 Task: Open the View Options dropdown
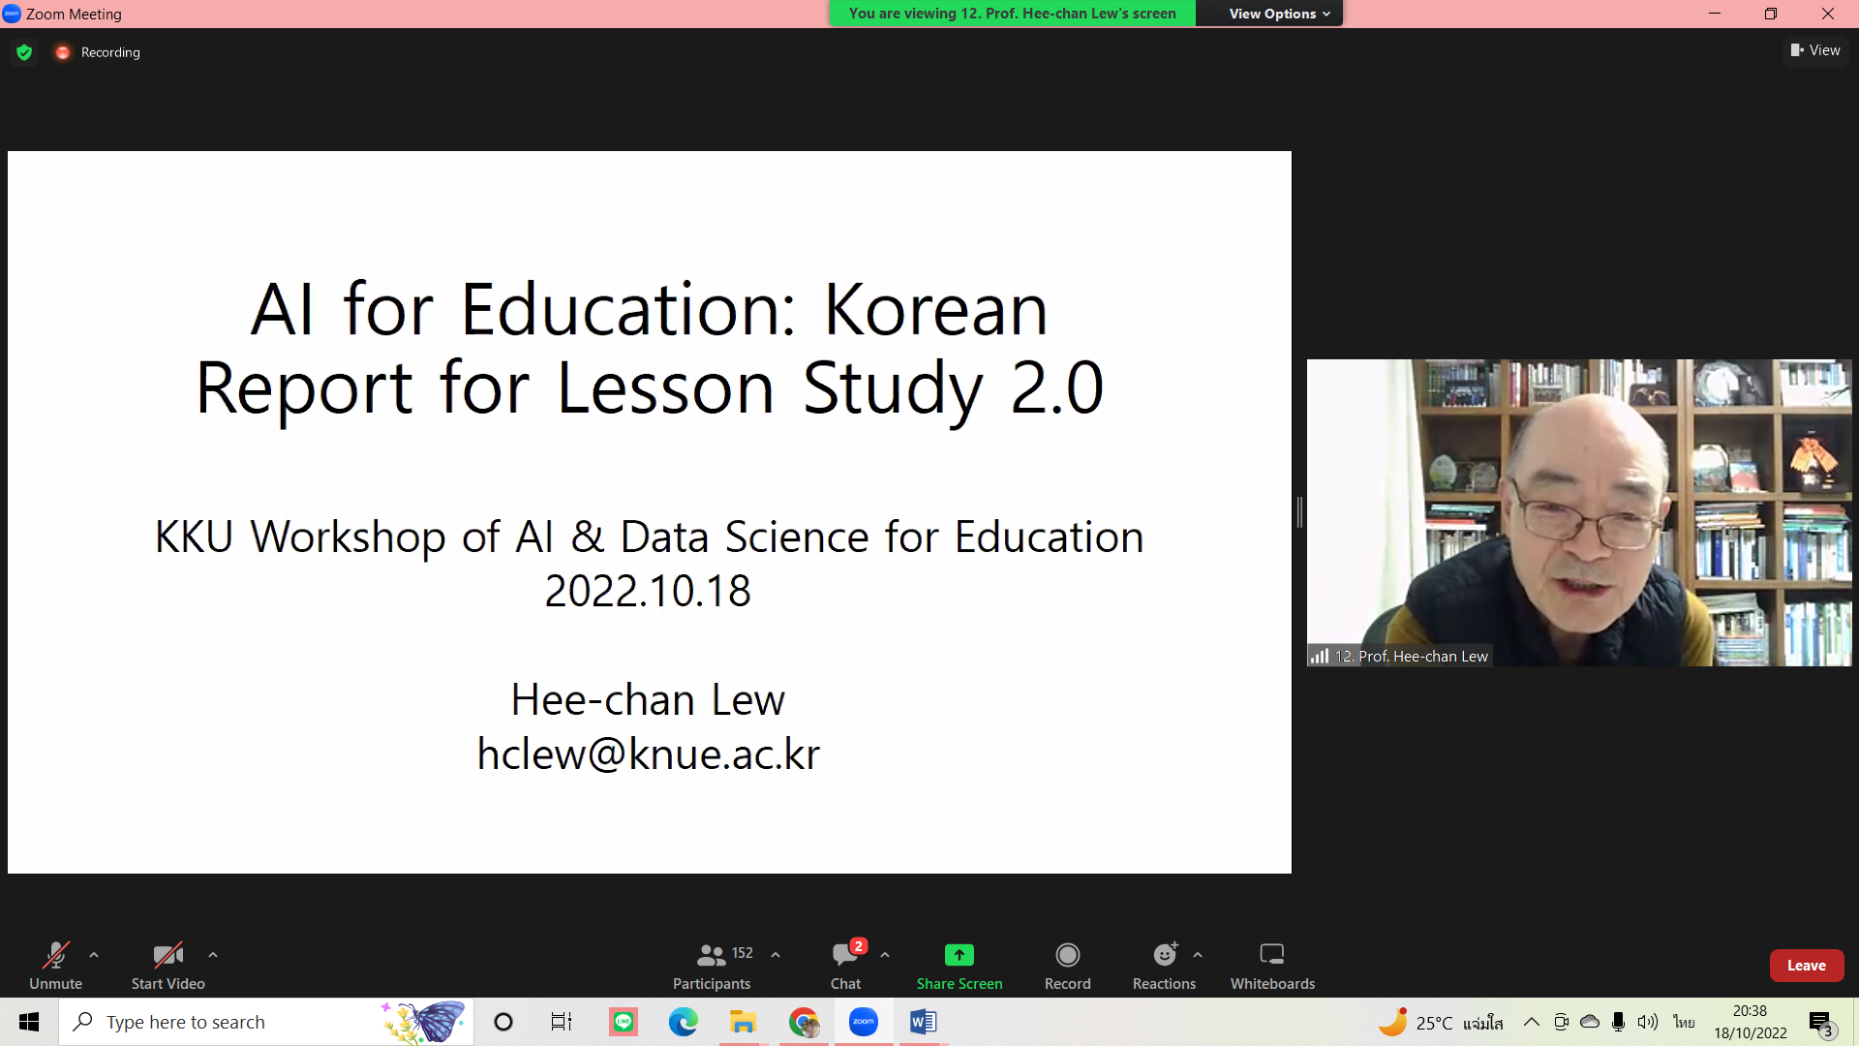point(1279,14)
